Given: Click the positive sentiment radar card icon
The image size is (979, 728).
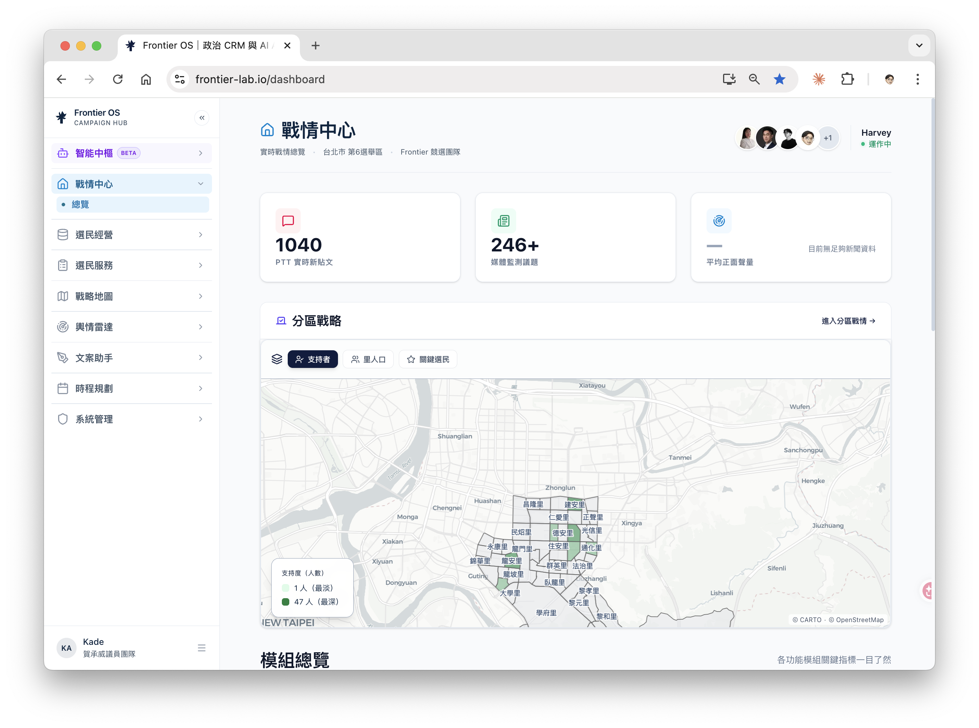Looking at the screenshot, I should (719, 221).
